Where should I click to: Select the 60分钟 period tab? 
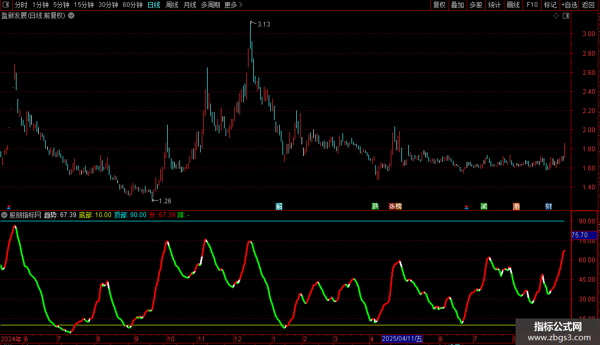click(x=133, y=5)
